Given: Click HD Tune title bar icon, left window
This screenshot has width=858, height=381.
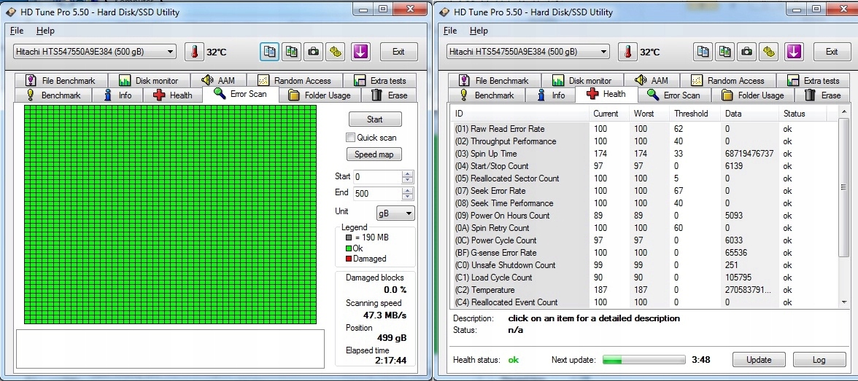Looking at the screenshot, I should pyautogui.click(x=10, y=12).
